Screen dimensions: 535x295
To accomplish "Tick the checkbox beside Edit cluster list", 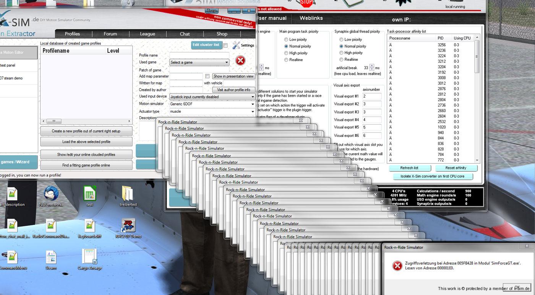I will coord(225,45).
